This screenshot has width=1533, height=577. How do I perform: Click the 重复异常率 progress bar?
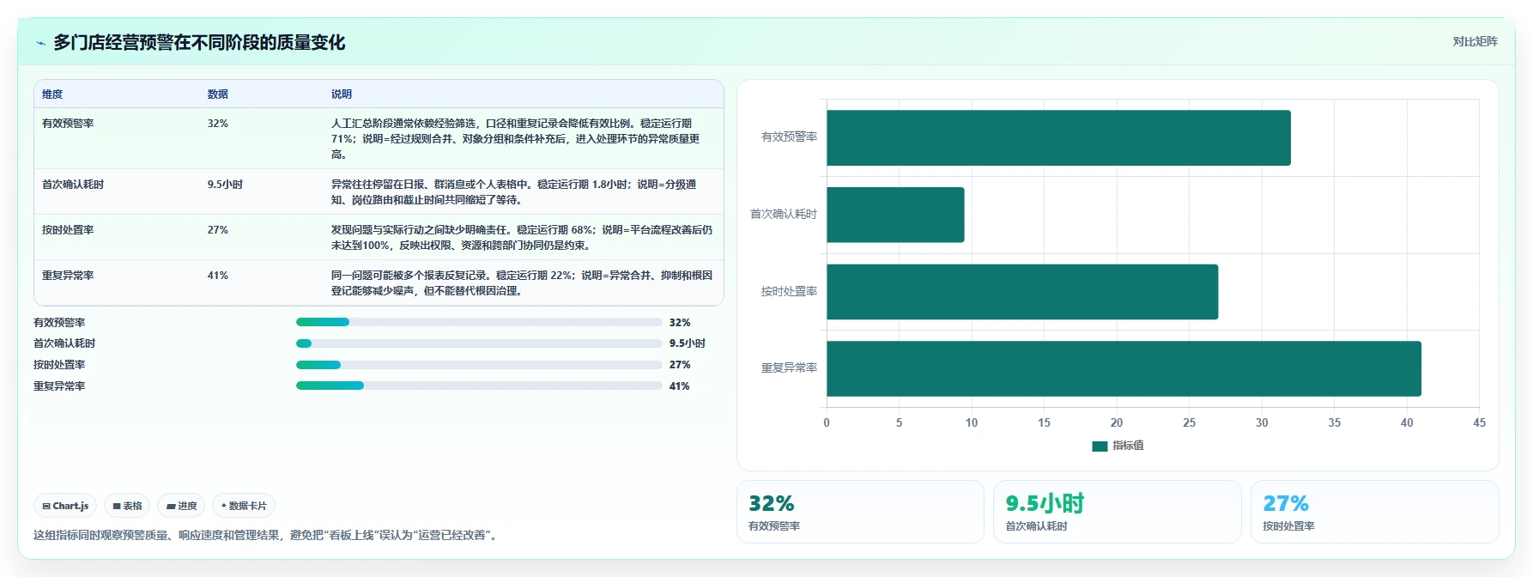(479, 386)
